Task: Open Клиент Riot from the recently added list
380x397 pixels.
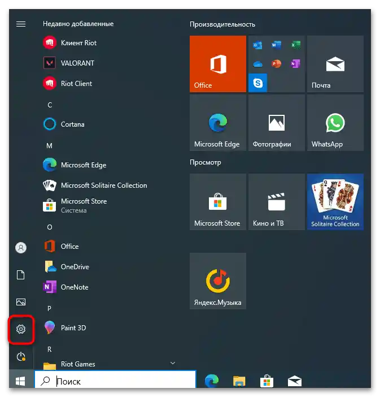Action: click(70, 43)
